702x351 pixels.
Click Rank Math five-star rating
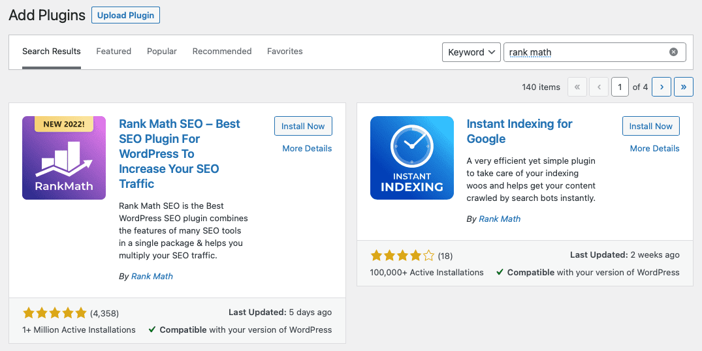[x=55, y=313]
